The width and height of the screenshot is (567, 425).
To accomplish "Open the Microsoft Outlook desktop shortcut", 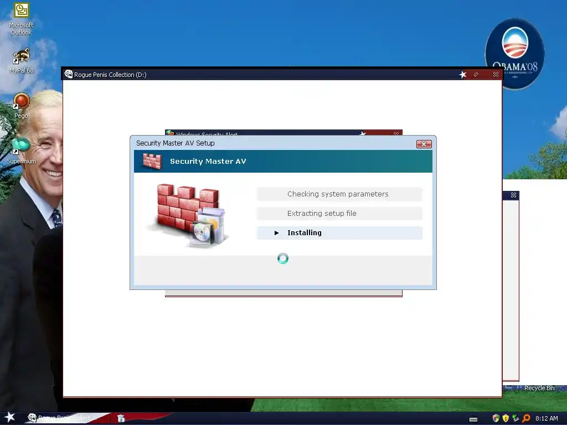I will [x=22, y=19].
